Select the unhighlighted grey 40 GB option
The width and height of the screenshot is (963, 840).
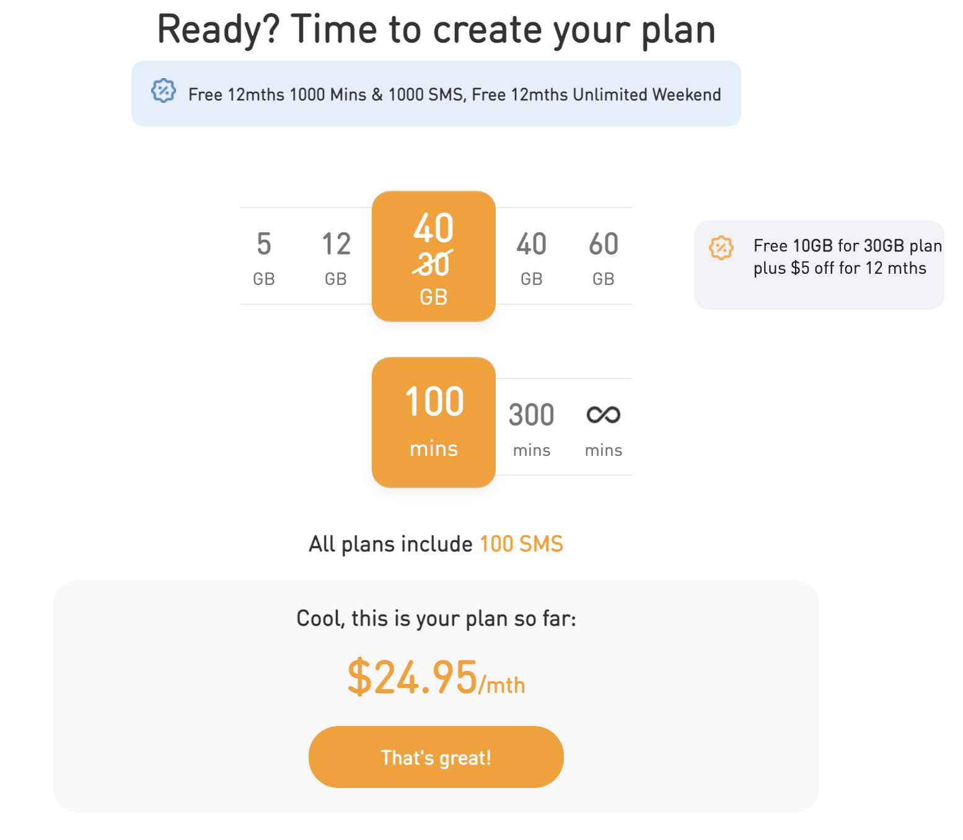click(532, 257)
